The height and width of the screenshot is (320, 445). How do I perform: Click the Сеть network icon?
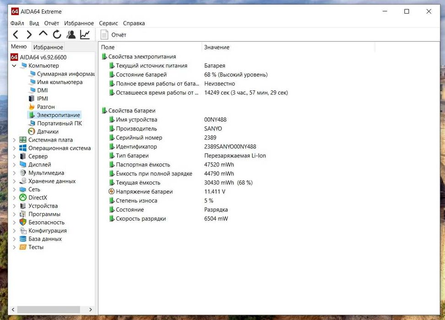click(x=23, y=189)
